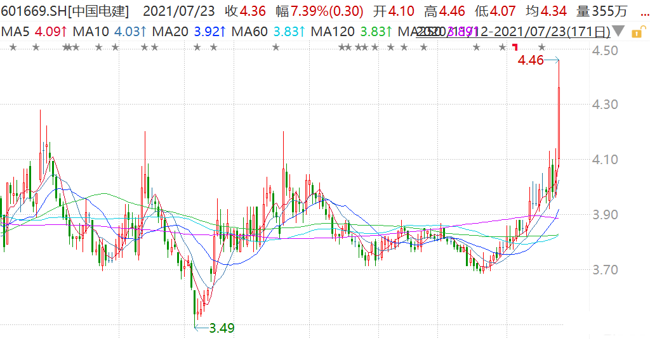Click the volume 量355万 value
Viewport: 650px width, 339px height.
tap(602, 11)
